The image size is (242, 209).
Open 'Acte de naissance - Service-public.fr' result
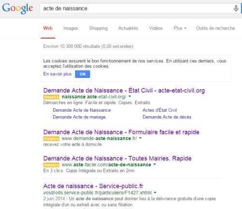[x=93, y=186]
